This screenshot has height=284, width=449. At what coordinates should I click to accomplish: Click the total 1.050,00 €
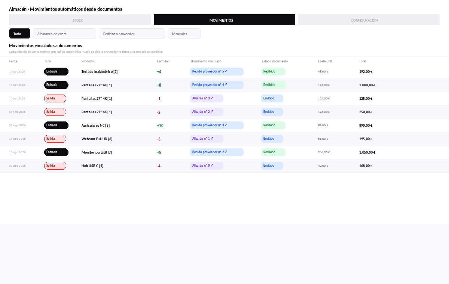coord(367,152)
